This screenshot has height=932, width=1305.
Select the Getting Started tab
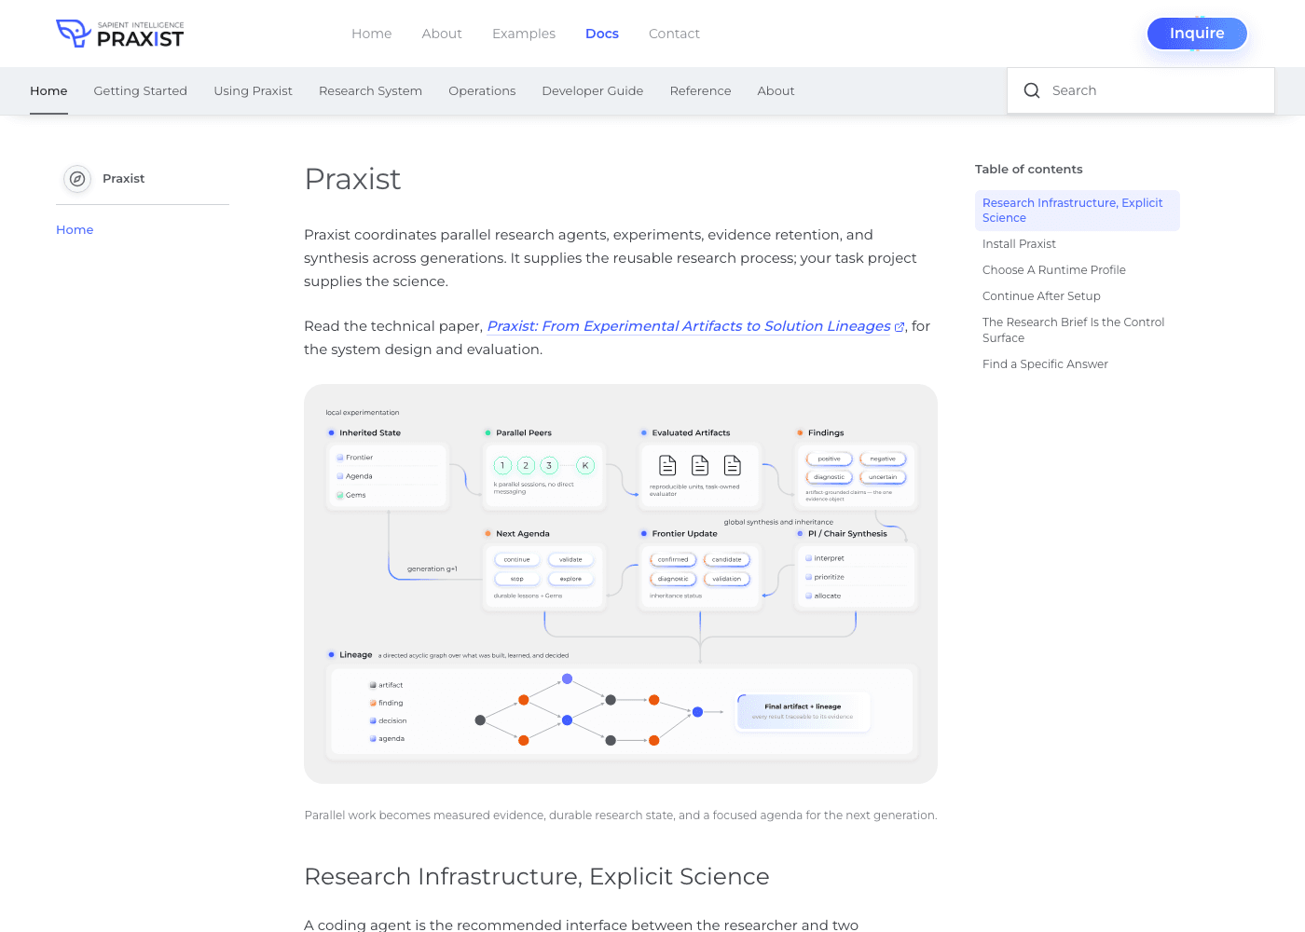[141, 90]
